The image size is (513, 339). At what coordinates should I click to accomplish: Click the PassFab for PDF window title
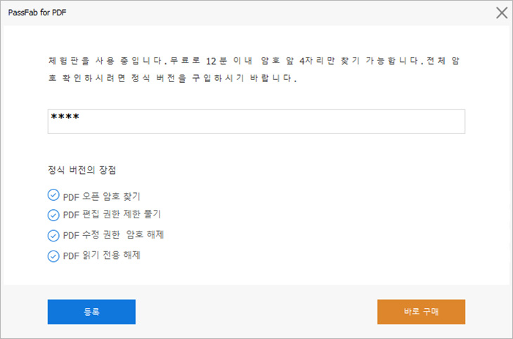point(37,13)
